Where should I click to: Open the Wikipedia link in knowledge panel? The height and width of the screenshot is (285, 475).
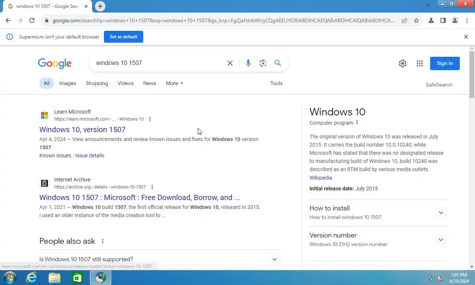[x=321, y=178]
